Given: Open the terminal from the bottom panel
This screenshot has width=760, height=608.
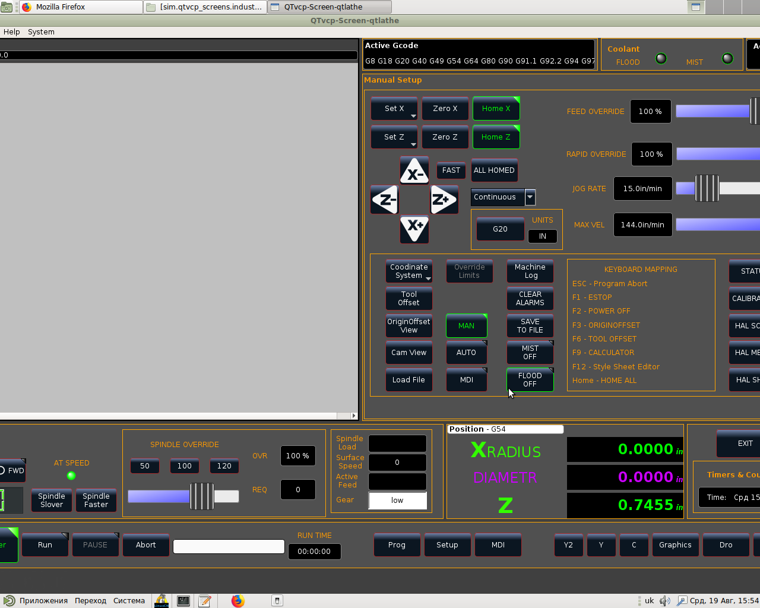Looking at the screenshot, I should [183, 601].
